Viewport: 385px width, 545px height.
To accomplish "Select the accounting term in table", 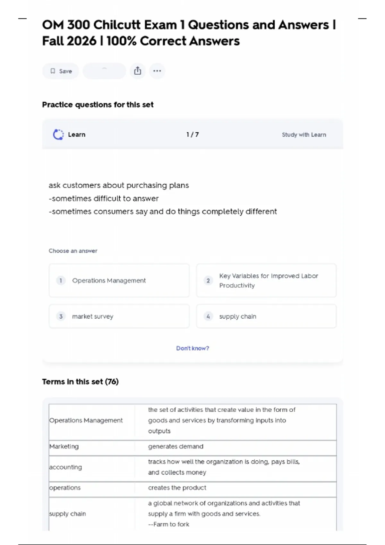I will tap(65, 467).
